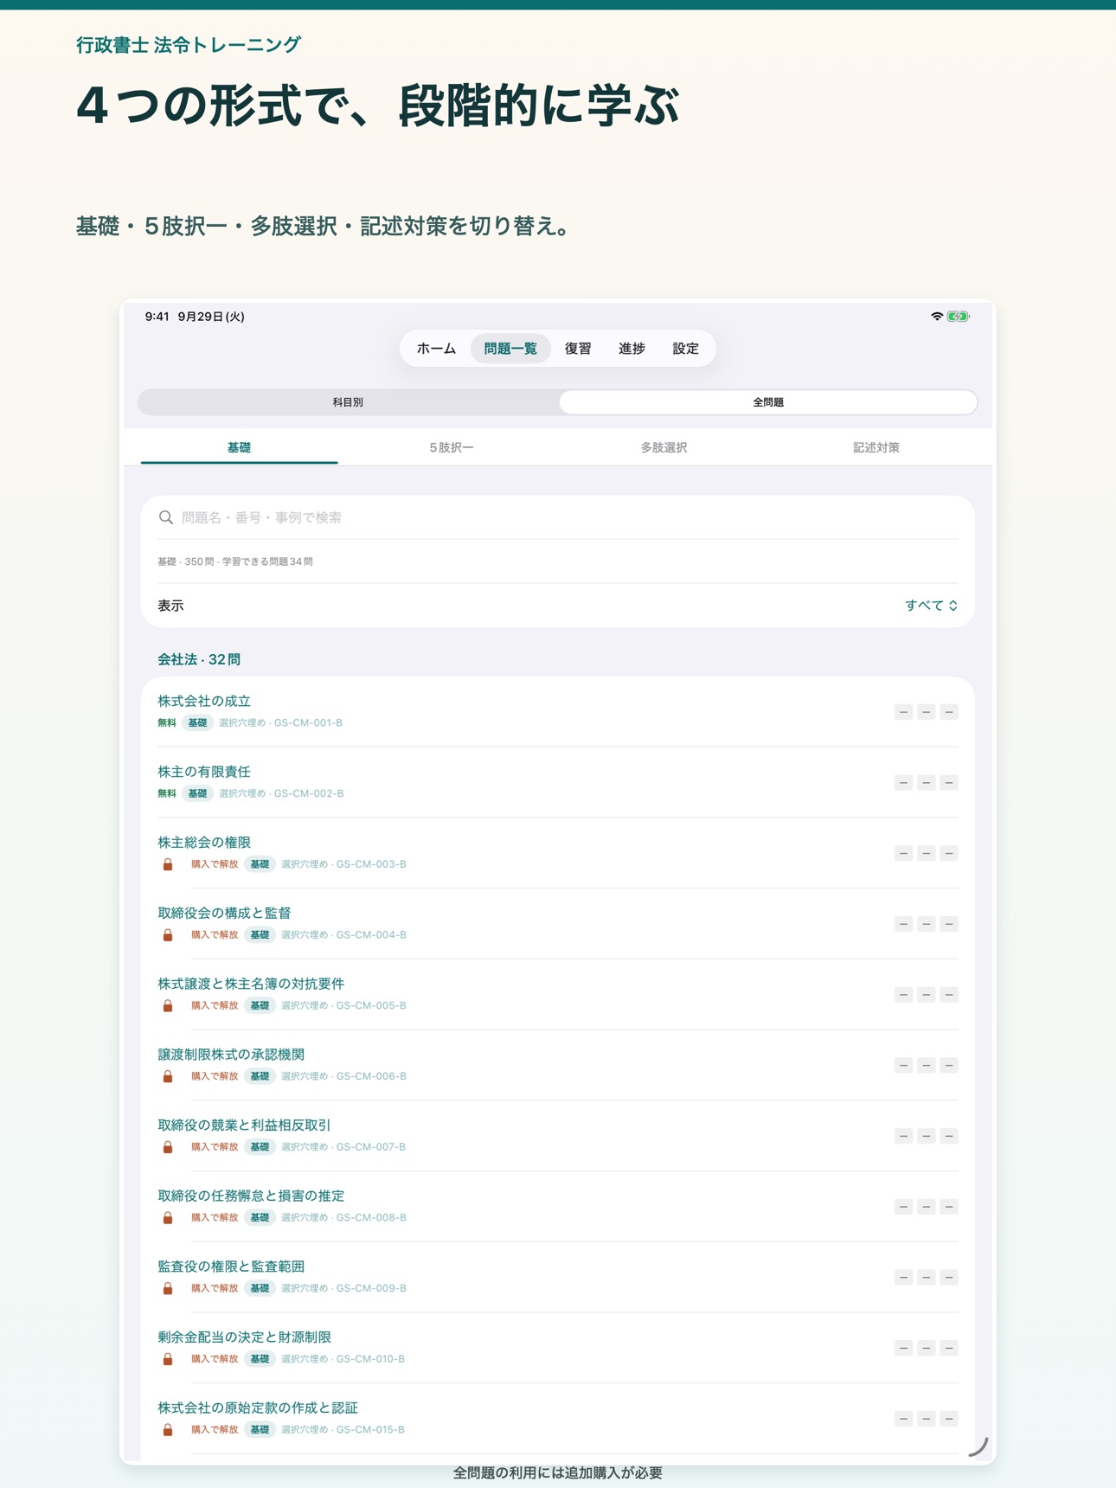Open 進捗 in top navigation
The height and width of the screenshot is (1488, 1116).
point(632,349)
